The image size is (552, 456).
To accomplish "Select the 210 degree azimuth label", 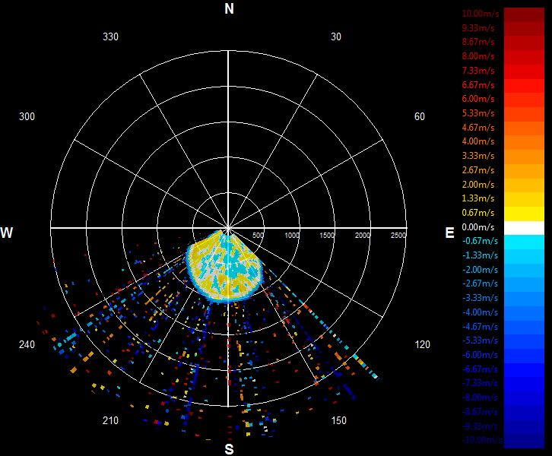I will coord(110,420).
